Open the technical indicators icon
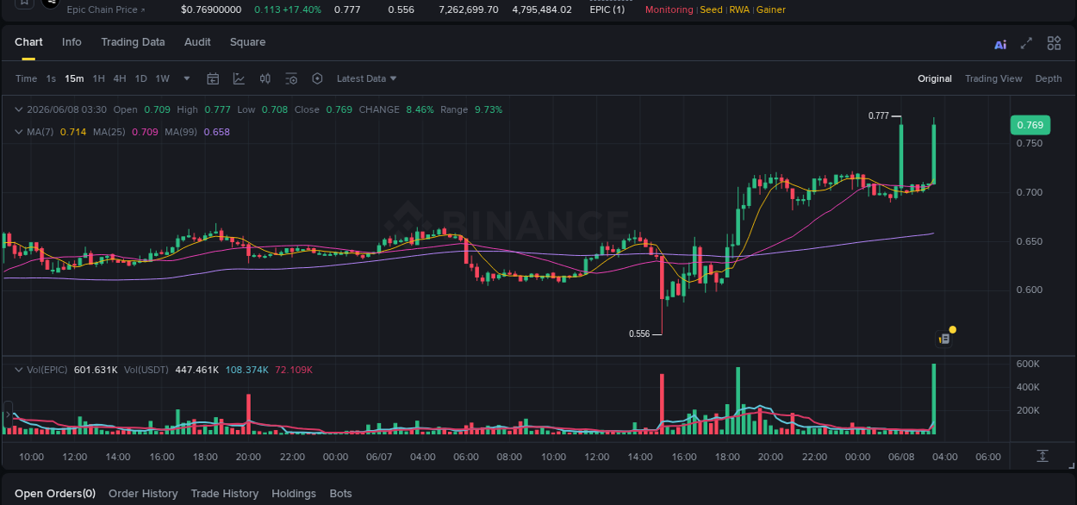 [x=239, y=78]
